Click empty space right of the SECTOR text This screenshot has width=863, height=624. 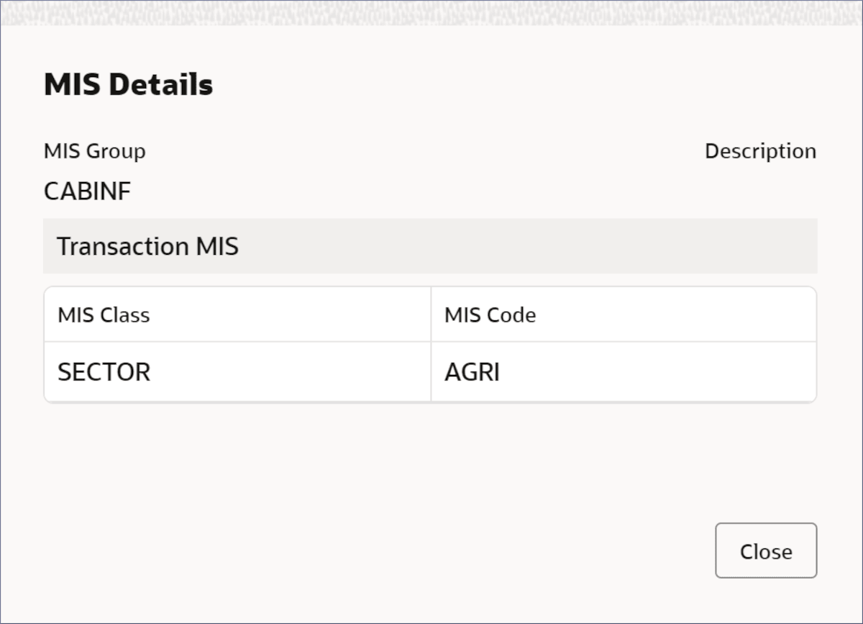click(288, 372)
